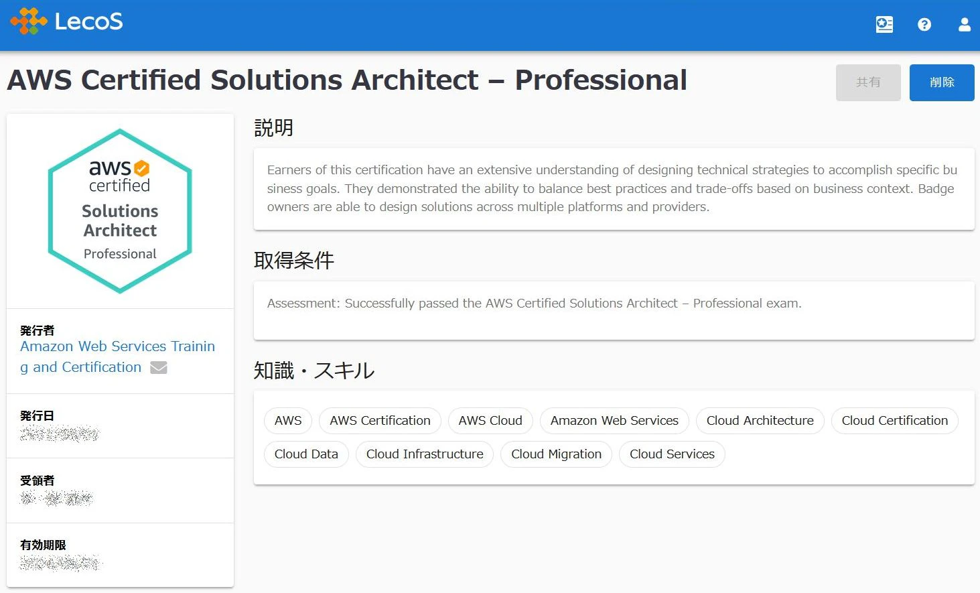The height and width of the screenshot is (593, 980).
Task: Select the Cloud Data skill tag
Action: tap(306, 454)
